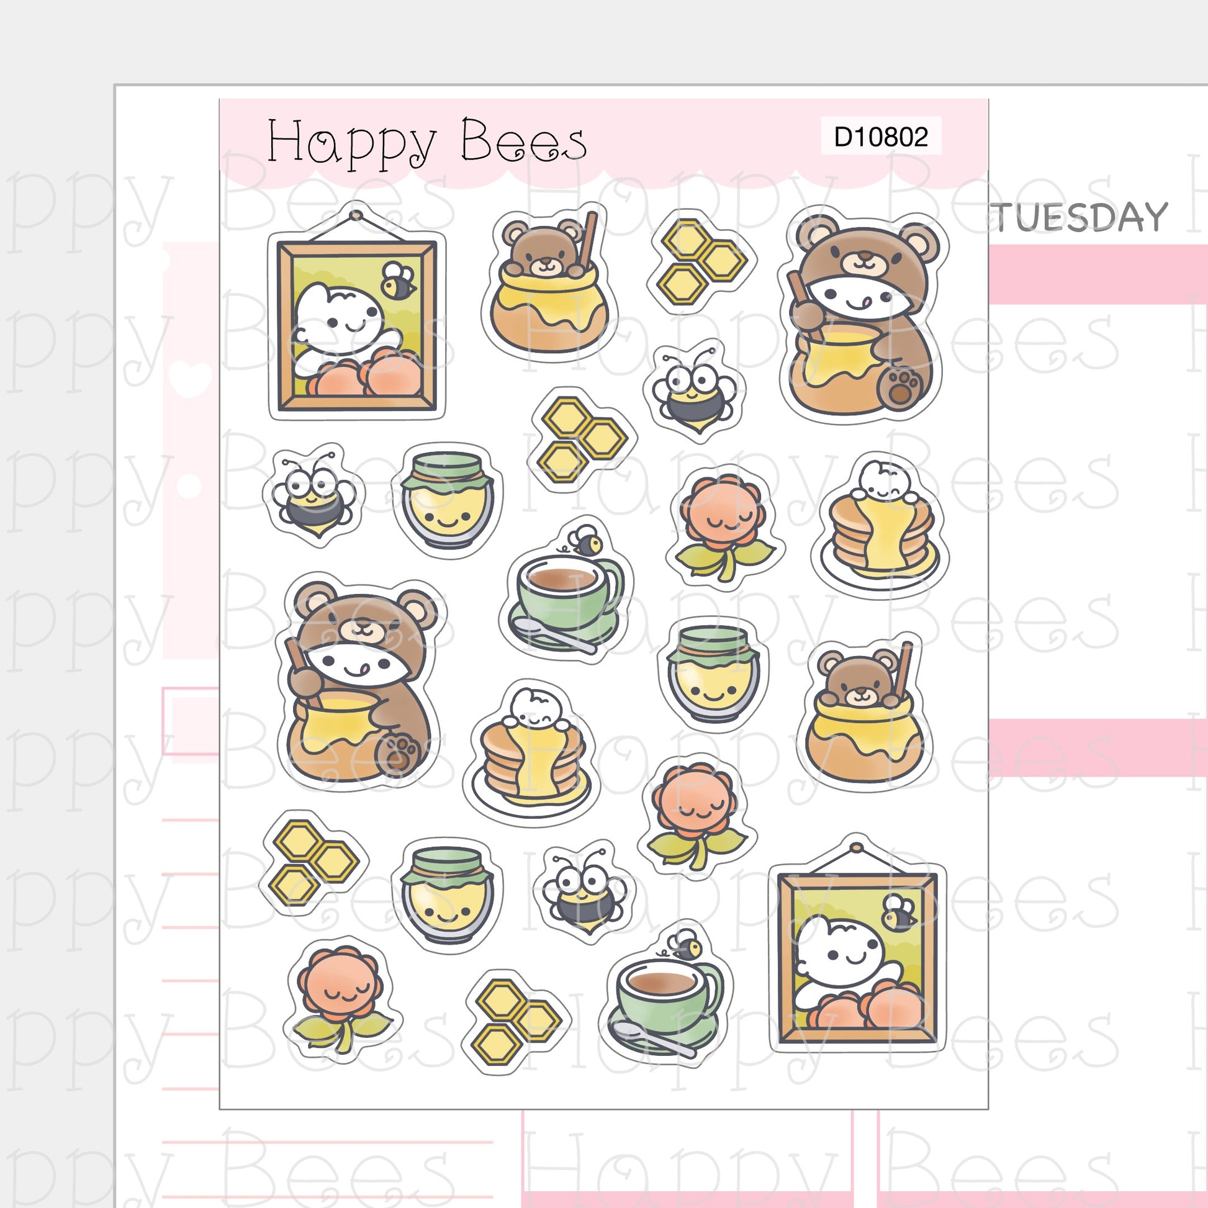Screen dimensions: 1208x1208
Task: Select the smiling honey jar next to left bee
Action: (x=446, y=501)
